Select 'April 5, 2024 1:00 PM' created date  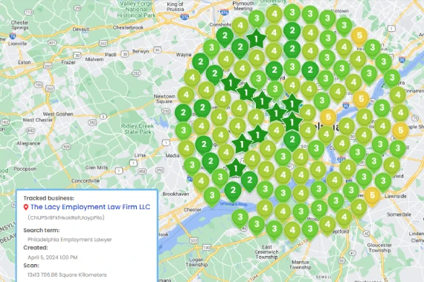point(53,258)
